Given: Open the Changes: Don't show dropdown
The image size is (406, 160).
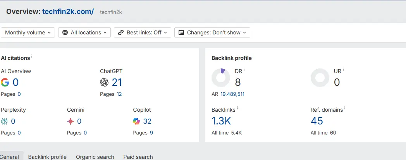Looking at the screenshot, I should 212,32.
